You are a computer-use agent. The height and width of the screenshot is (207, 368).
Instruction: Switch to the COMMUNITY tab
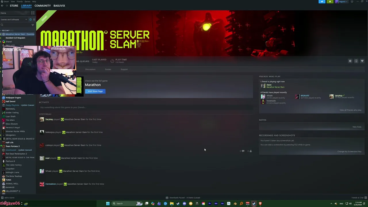pos(43,6)
